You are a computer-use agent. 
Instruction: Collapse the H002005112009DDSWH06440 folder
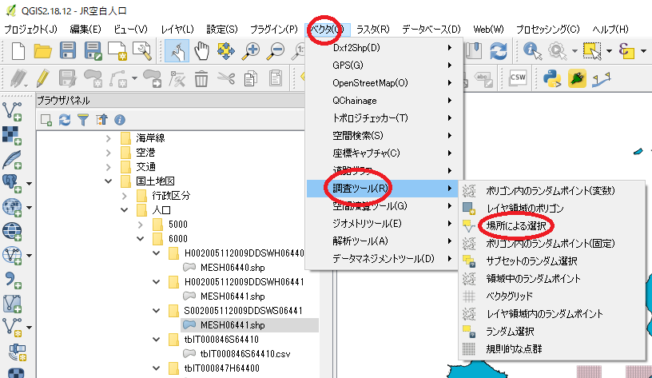click(x=157, y=253)
